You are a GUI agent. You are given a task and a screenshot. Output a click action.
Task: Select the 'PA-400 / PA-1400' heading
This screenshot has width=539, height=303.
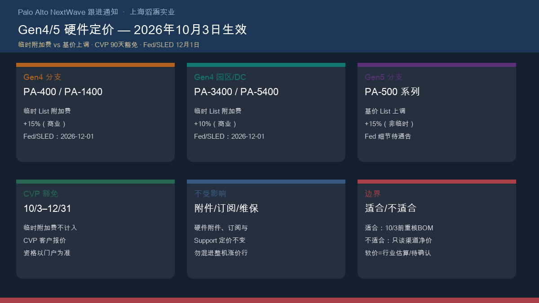pyautogui.click(x=63, y=92)
